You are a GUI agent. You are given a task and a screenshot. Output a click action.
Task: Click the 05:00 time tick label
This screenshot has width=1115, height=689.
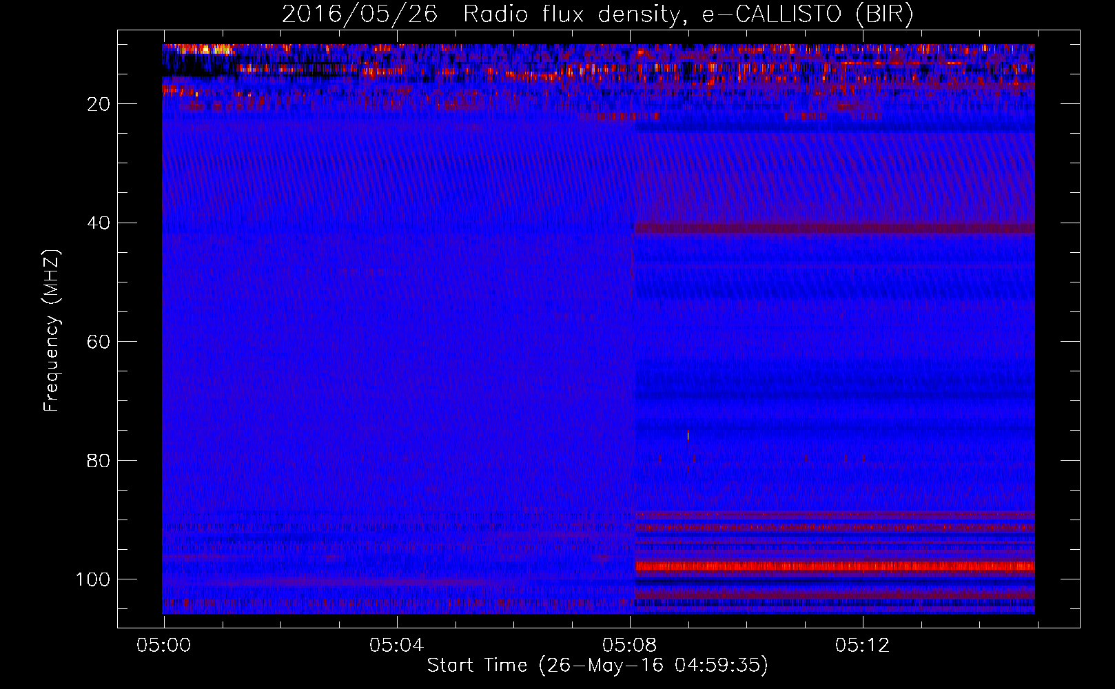point(164,646)
